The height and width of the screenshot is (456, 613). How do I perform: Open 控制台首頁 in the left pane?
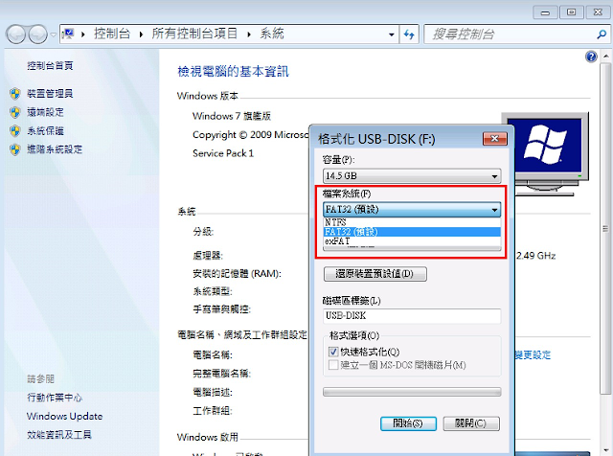(50, 65)
